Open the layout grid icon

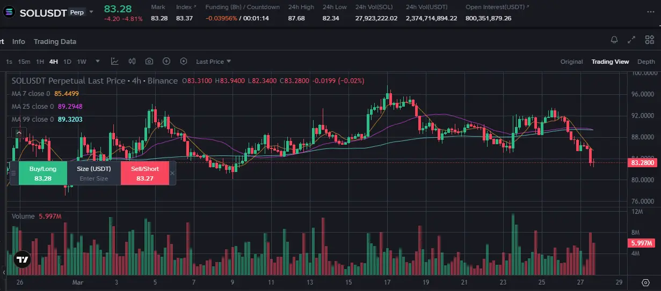(x=649, y=40)
